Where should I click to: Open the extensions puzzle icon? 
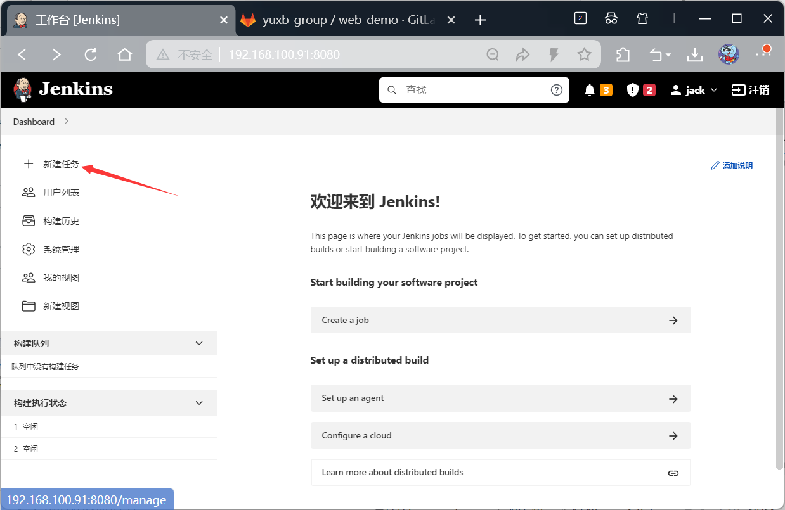coord(623,55)
